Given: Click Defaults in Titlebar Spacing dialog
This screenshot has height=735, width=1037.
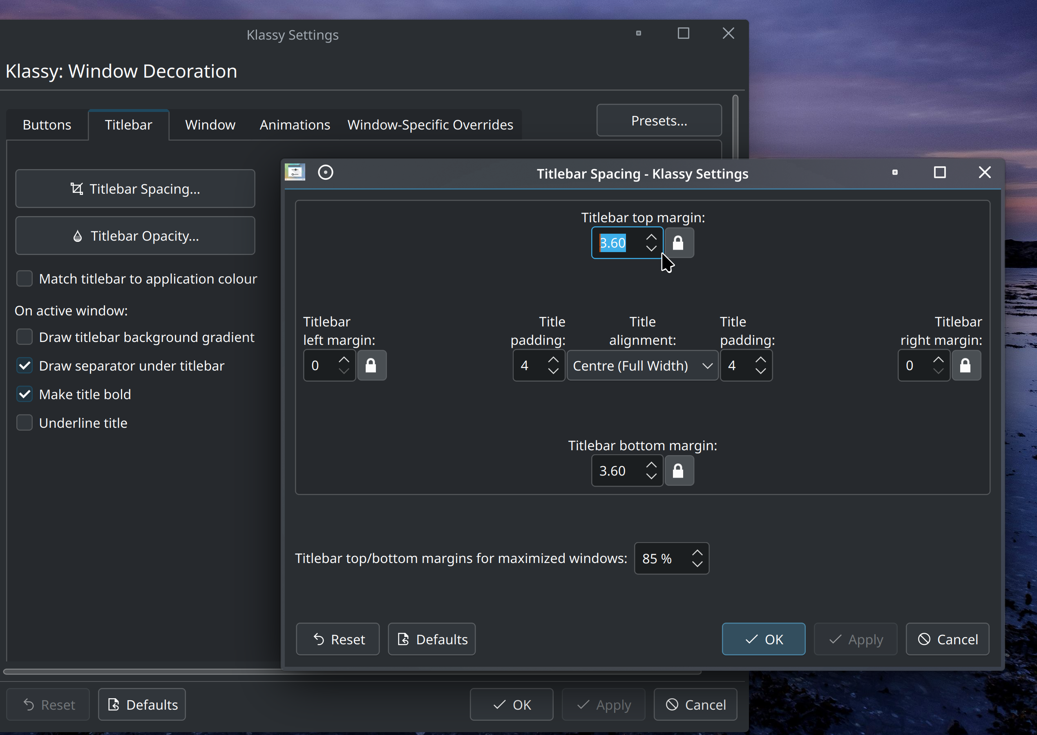Looking at the screenshot, I should 432,639.
